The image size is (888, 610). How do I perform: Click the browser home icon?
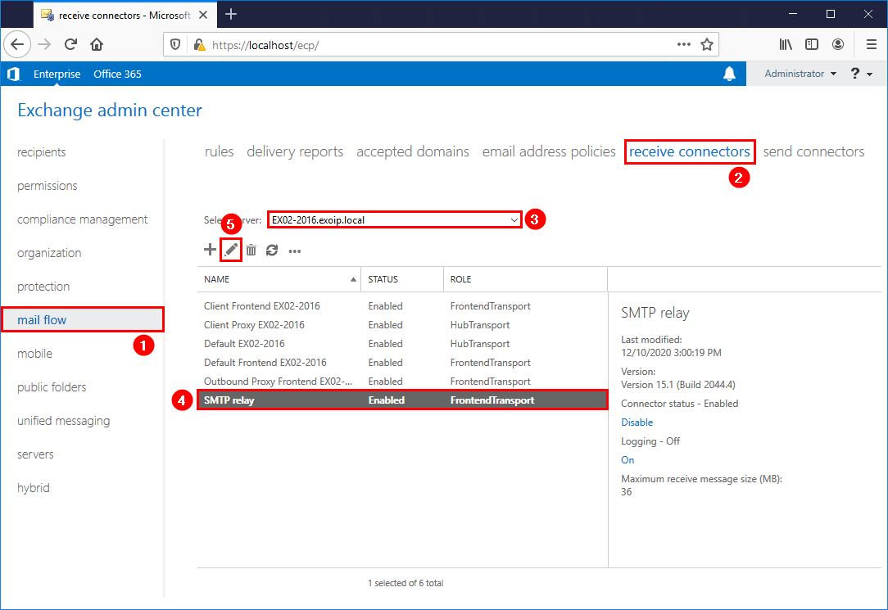[97, 44]
